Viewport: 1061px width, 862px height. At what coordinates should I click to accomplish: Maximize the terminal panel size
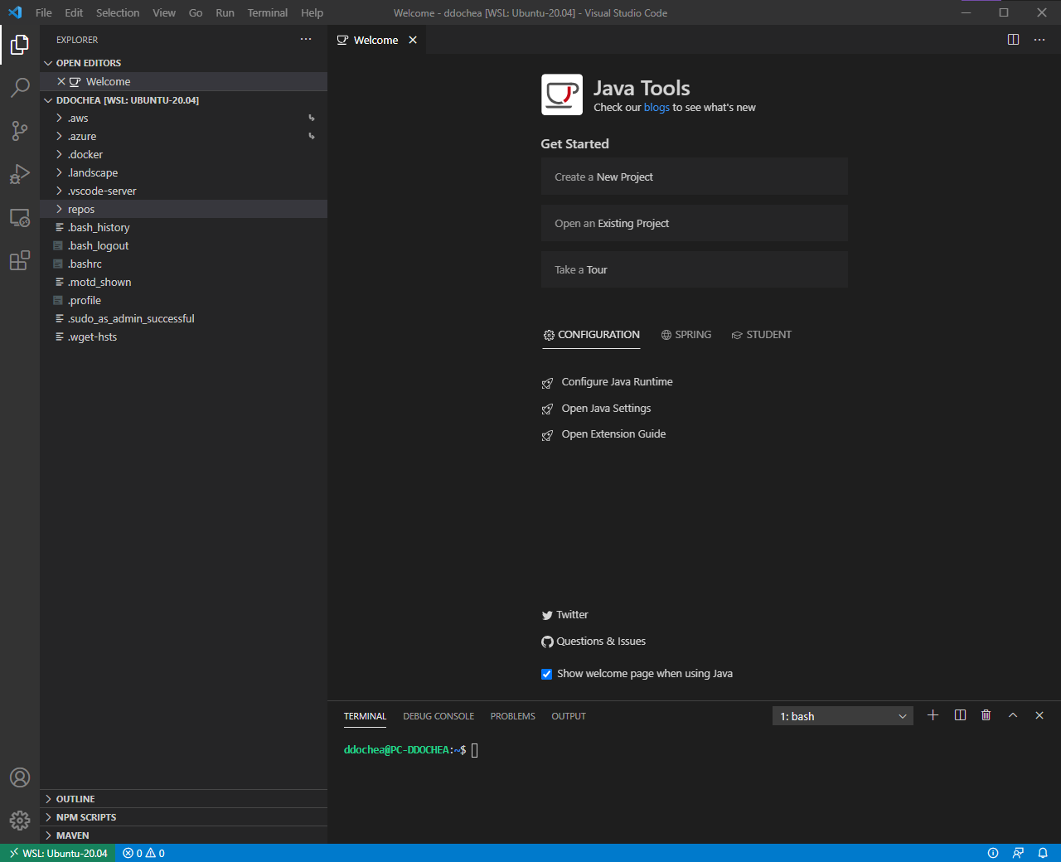[1013, 715]
